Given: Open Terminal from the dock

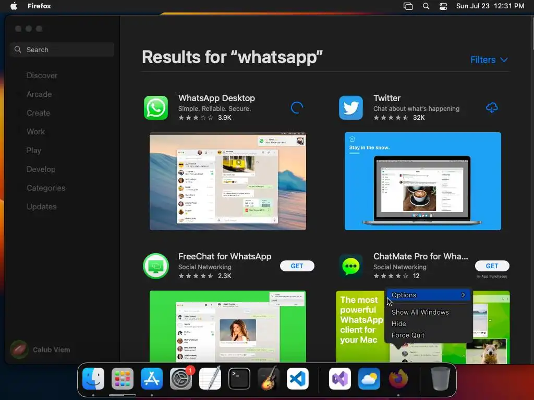Looking at the screenshot, I should (239, 379).
